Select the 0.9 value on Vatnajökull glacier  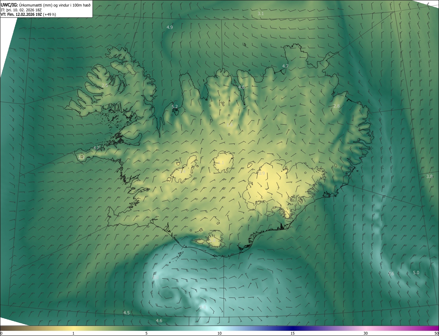tap(262, 173)
